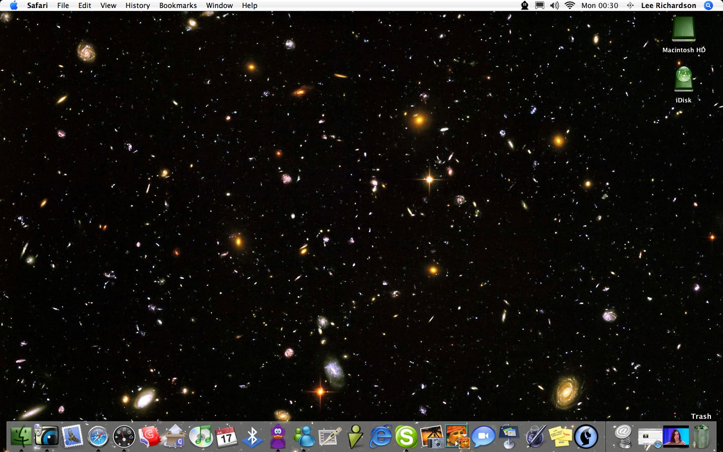
Task: Launch Internet Explorer from the Dock
Action: [381, 436]
